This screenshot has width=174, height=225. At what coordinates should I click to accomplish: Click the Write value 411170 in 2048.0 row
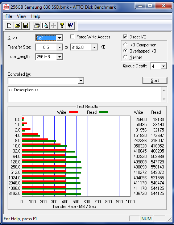[140, 183]
